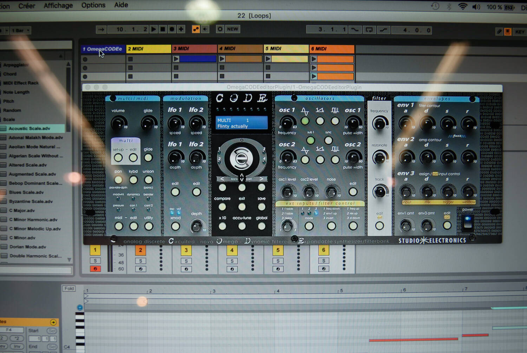Select osc 2 sawtooth waveform button
This screenshot has height=353, width=527.
tap(320, 160)
